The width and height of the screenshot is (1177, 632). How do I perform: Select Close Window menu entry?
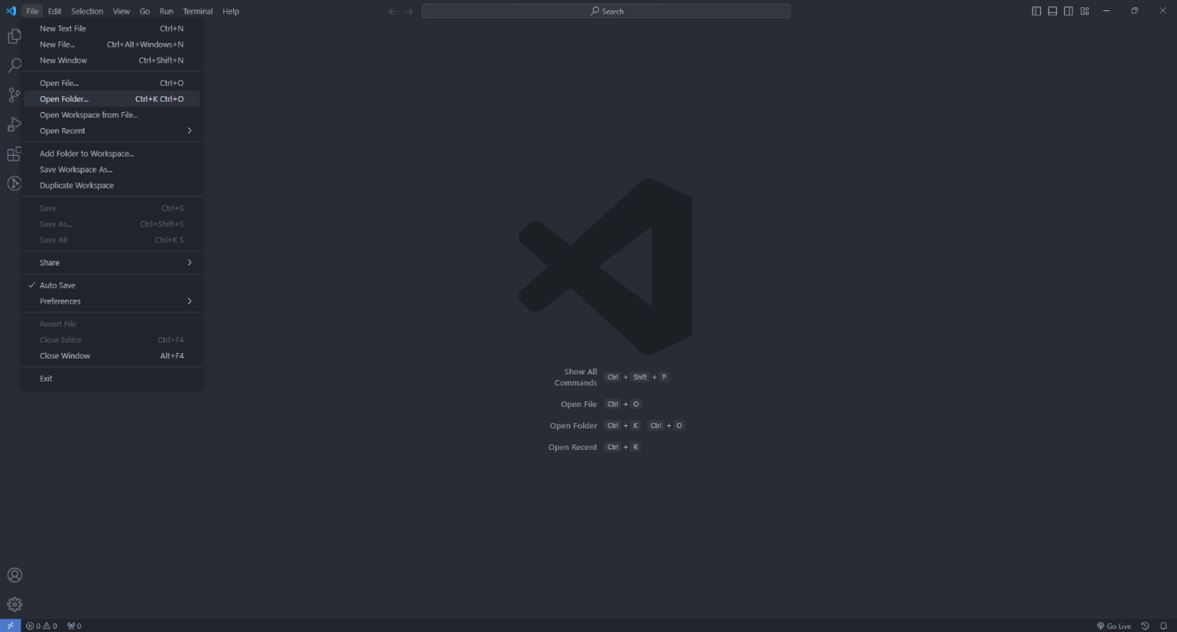111,356
